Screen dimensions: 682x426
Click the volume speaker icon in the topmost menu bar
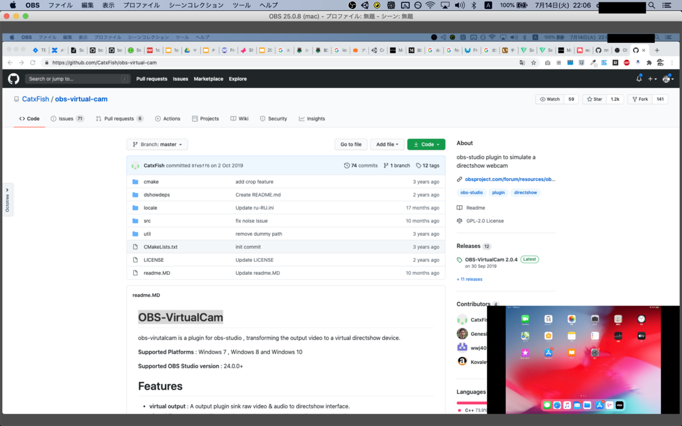[x=459, y=5]
